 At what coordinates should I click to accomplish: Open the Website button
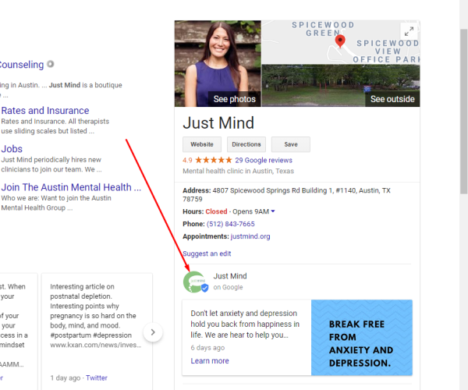[202, 144]
